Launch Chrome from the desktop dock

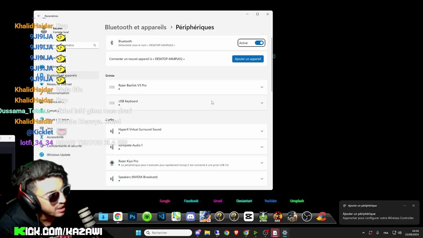118,217
